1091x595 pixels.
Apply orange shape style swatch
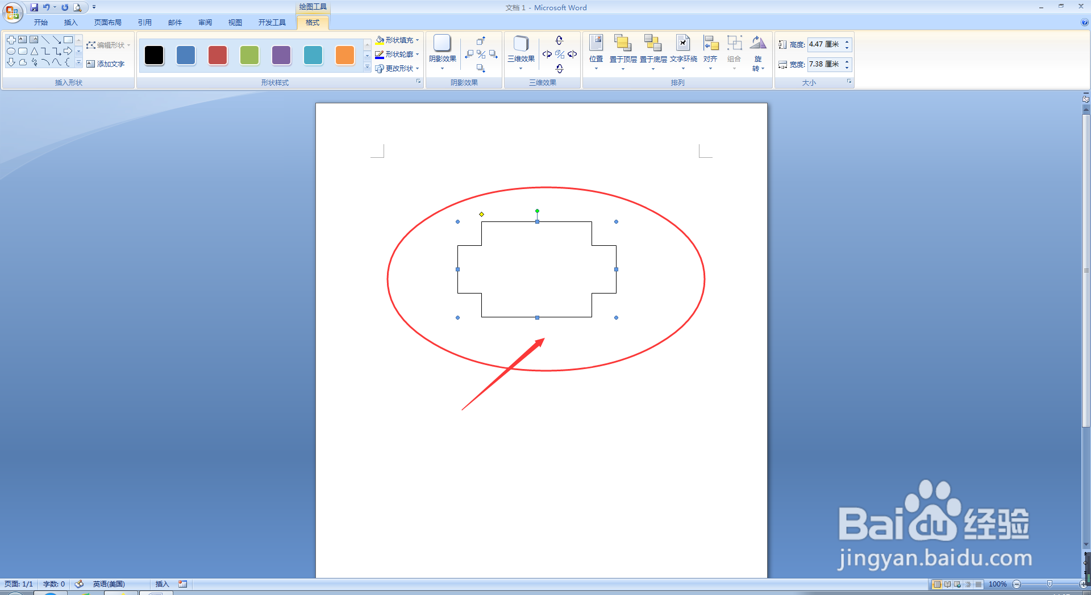[345, 55]
